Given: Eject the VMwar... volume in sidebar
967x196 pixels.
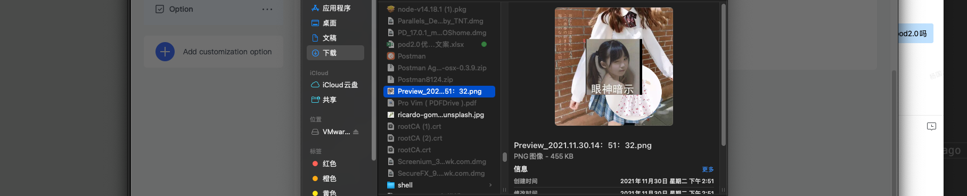Looking at the screenshot, I should click(x=356, y=132).
